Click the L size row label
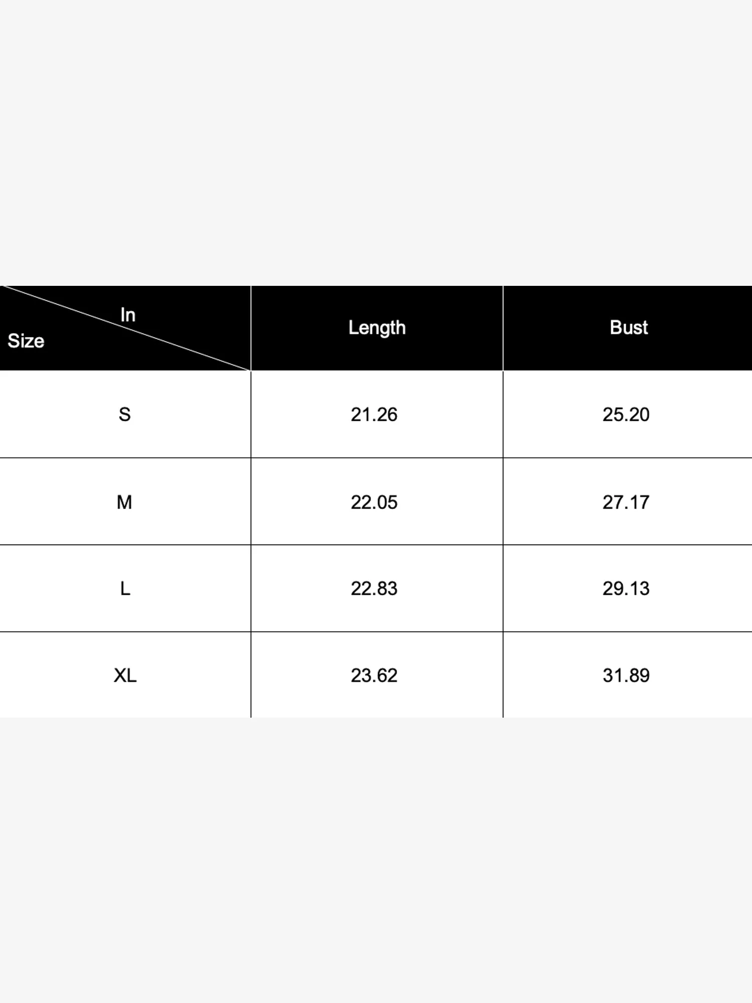 [x=125, y=588]
